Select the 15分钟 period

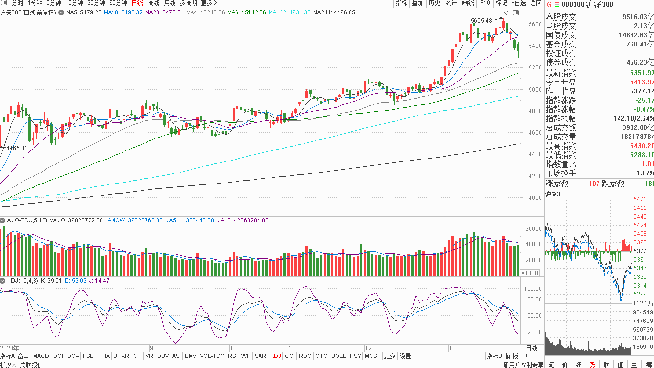pyautogui.click(x=74, y=3)
